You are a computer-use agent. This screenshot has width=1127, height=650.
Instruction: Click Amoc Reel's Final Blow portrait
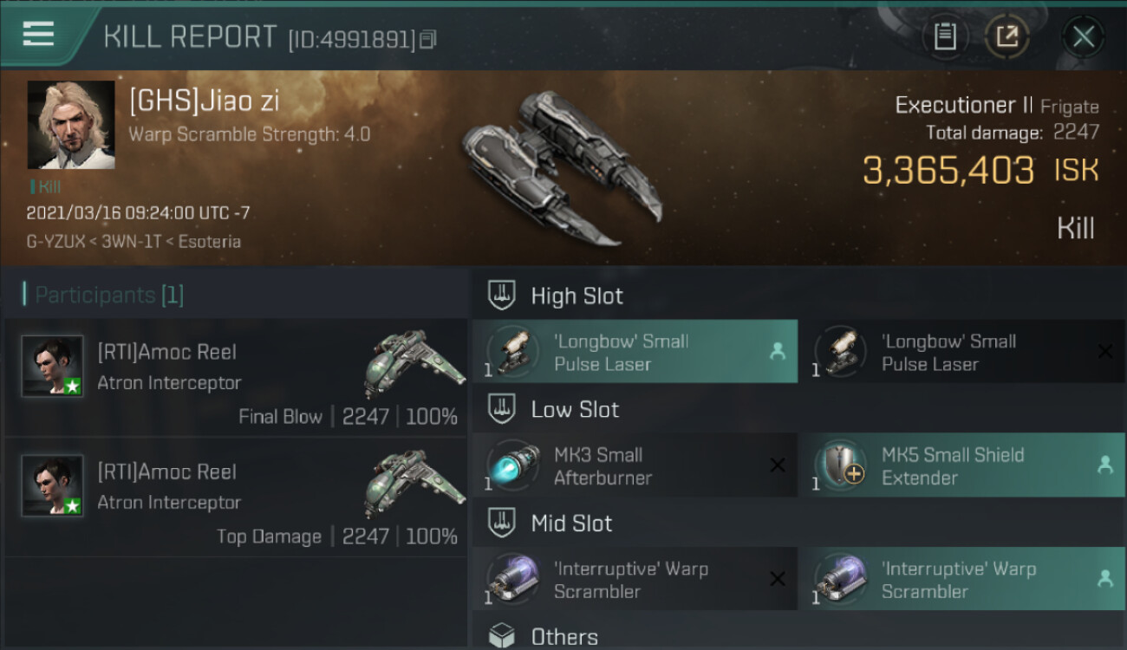[x=52, y=366]
